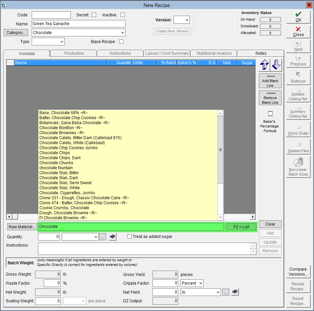Screen dimensions: 314x311
Task: Check Treat as added sugar
Action: coord(129,237)
